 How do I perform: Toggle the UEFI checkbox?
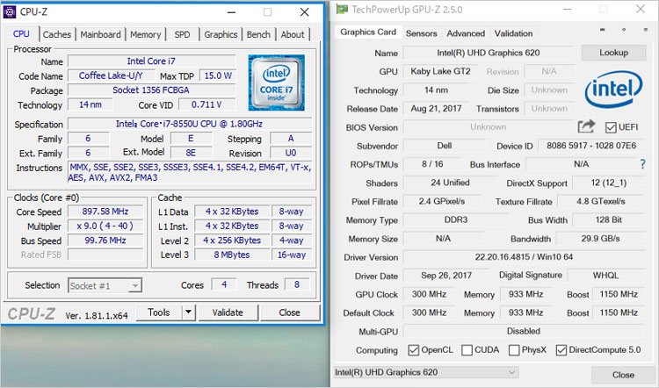pos(611,127)
